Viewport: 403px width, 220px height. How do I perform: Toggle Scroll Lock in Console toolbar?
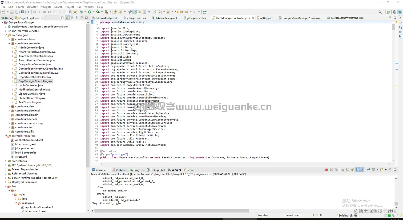pos(348,170)
